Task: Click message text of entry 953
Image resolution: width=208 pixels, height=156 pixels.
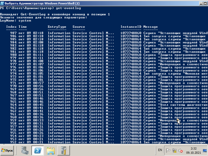Action: [x=175, y=139]
